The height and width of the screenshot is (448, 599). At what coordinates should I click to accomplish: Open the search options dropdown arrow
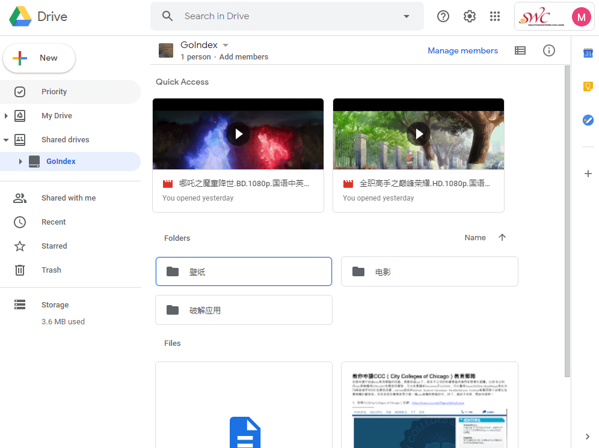407,16
